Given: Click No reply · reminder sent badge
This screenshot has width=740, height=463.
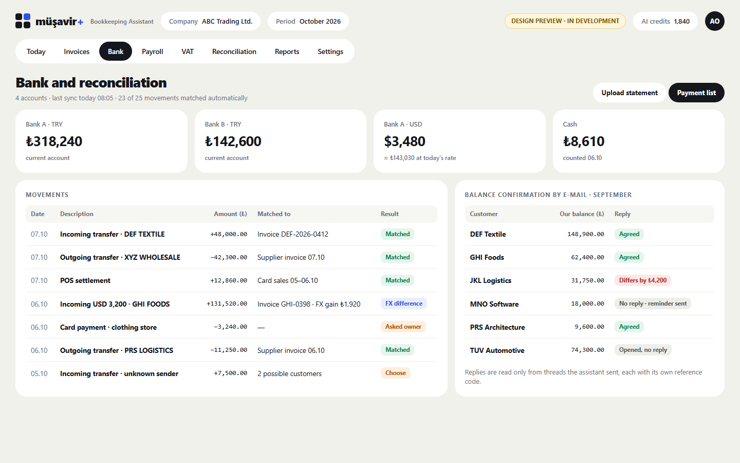Looking at the screenshot, I should coord(653,304).
